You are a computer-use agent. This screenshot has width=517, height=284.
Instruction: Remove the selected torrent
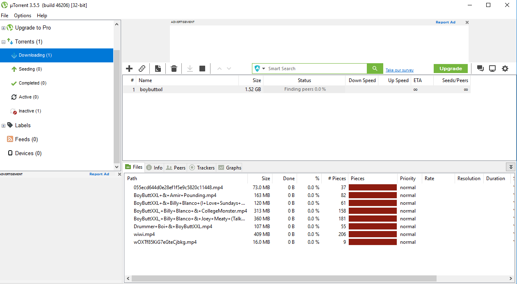click(x=174, y=69)
